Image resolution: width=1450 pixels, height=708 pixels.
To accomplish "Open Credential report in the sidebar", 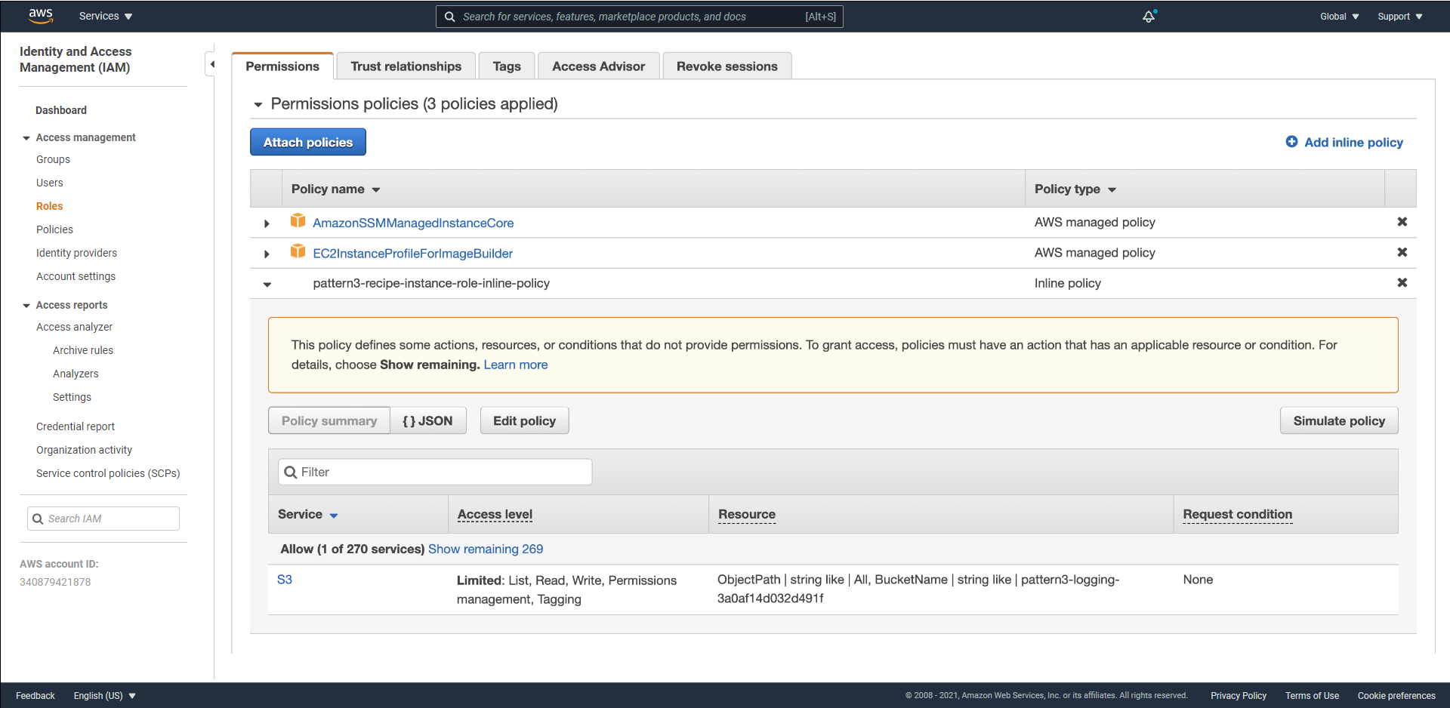I will [76, 426].
